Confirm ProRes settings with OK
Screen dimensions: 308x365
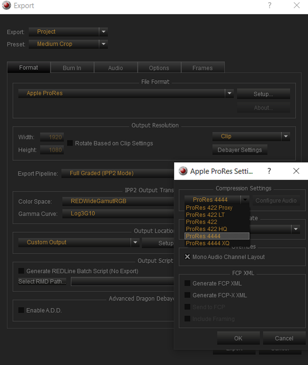tap(238, 338)
